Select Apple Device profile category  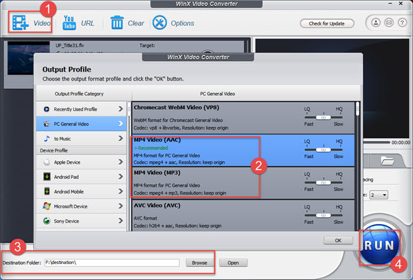point(81,162)
